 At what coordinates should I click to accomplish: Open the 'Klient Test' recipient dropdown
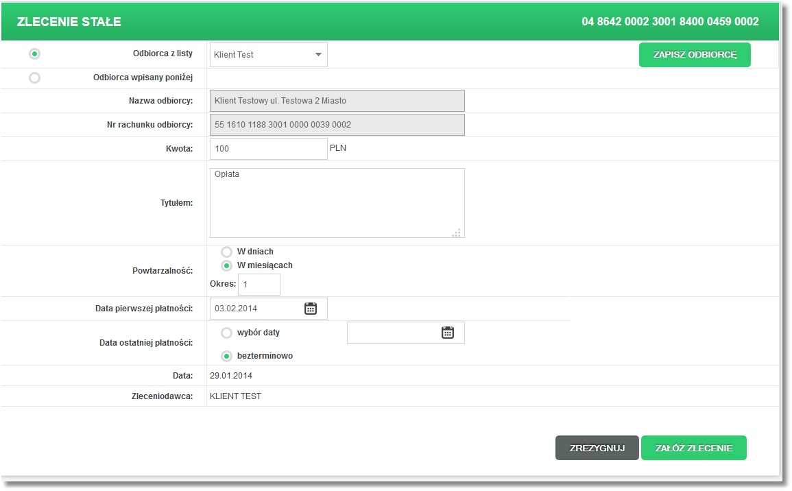pos(269,55)
